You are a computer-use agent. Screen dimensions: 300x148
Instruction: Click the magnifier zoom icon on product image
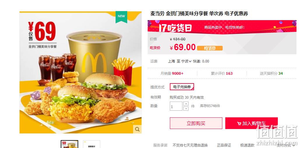click(x=137, y=129)
